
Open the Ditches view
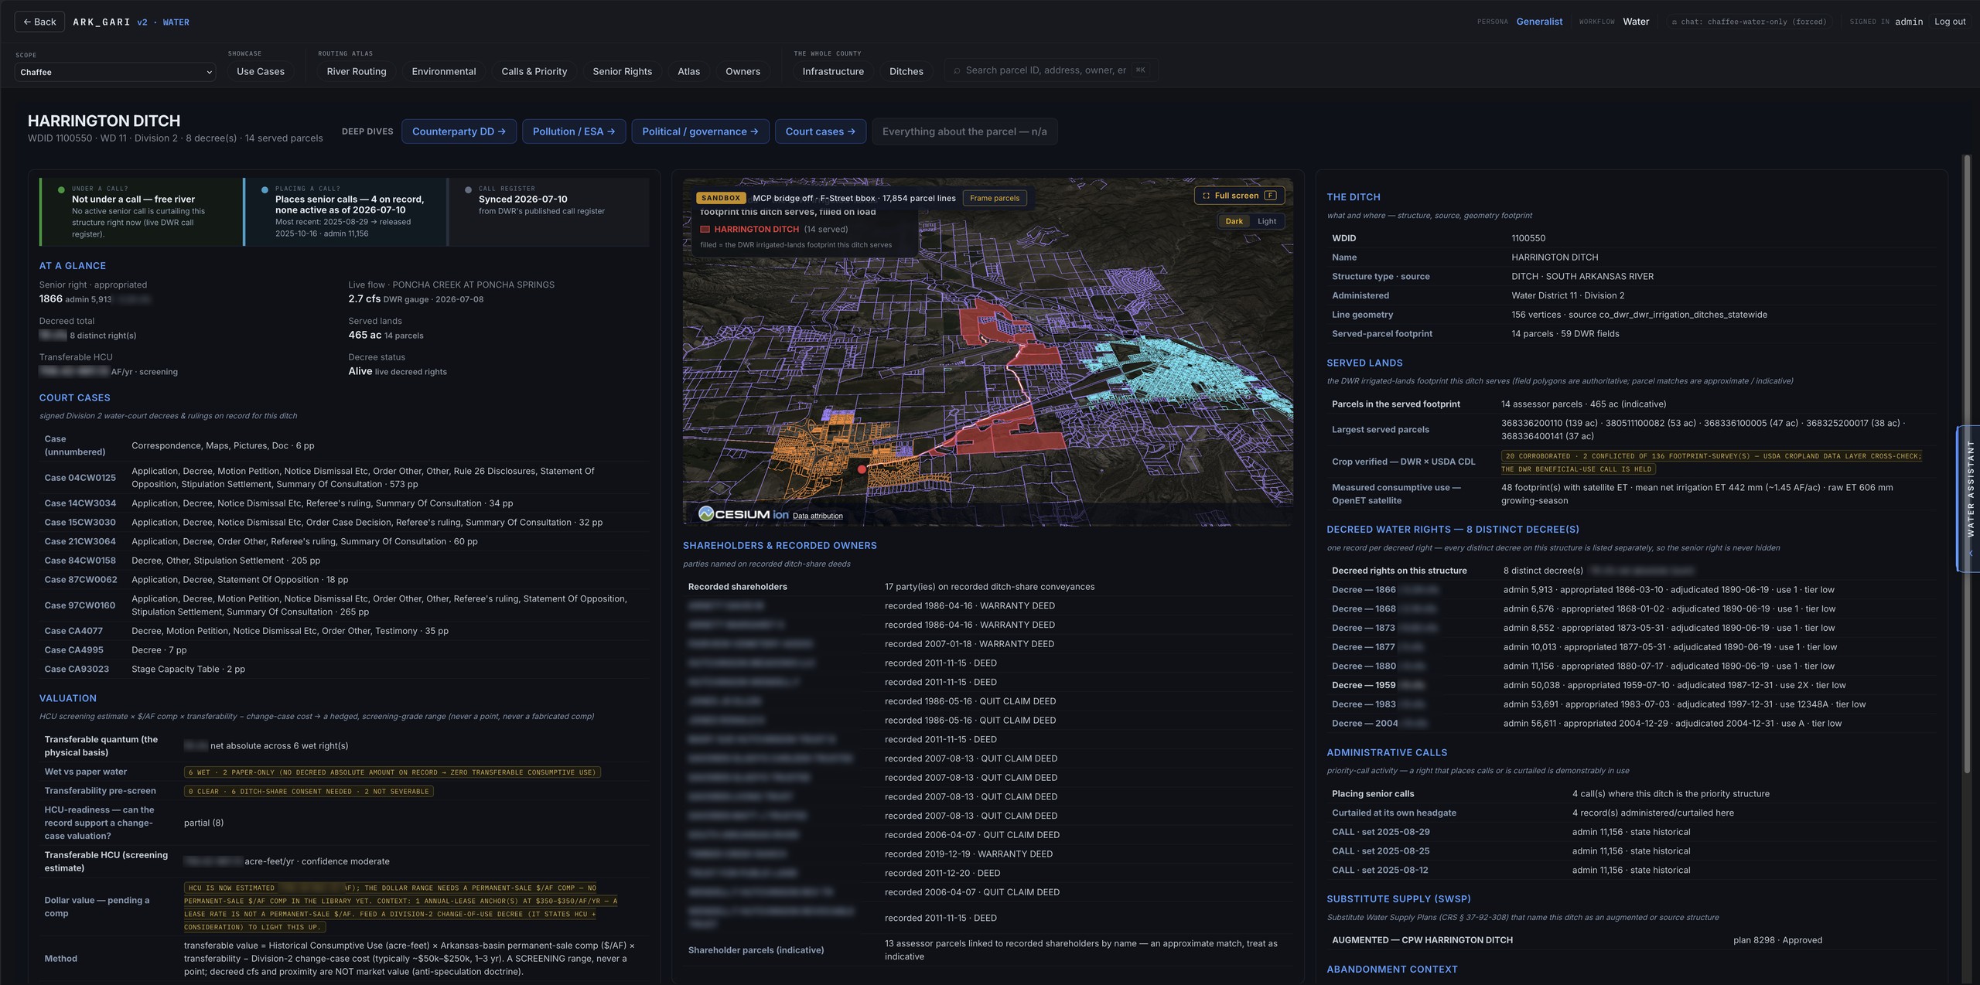(x=906, y=71)
